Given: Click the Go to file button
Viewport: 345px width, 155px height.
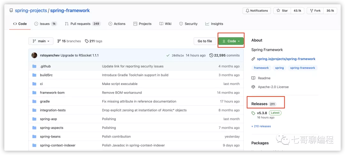Looking at the screenshot, I should (205, 41).
